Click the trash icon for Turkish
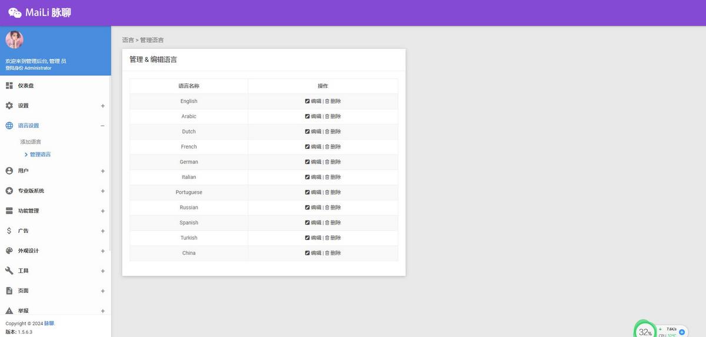The height and width of the screenshot is (337, 706). [327, 238]
